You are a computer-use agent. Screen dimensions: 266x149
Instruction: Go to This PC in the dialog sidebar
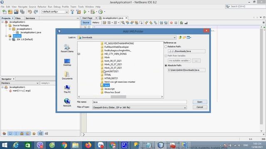[67, 89]
